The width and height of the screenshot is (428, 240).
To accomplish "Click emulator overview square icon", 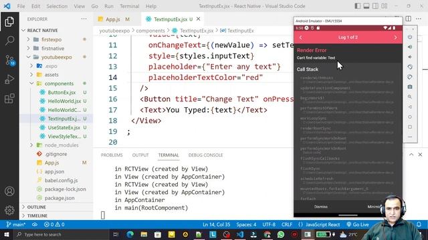I will click(x=410, y=127).
